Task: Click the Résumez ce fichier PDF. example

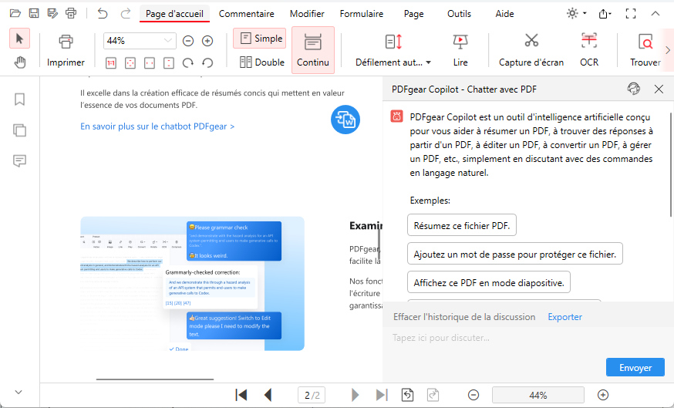Action: click(x=462, y=225)
